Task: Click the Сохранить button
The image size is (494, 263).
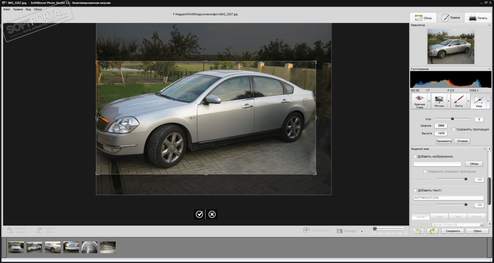Action: click(453, 231)
